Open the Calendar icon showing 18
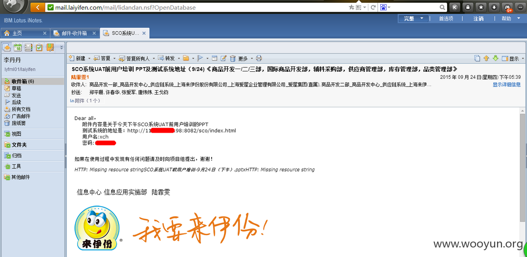 point(18,47)
